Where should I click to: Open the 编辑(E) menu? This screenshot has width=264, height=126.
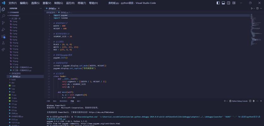(x=24, y=3)
